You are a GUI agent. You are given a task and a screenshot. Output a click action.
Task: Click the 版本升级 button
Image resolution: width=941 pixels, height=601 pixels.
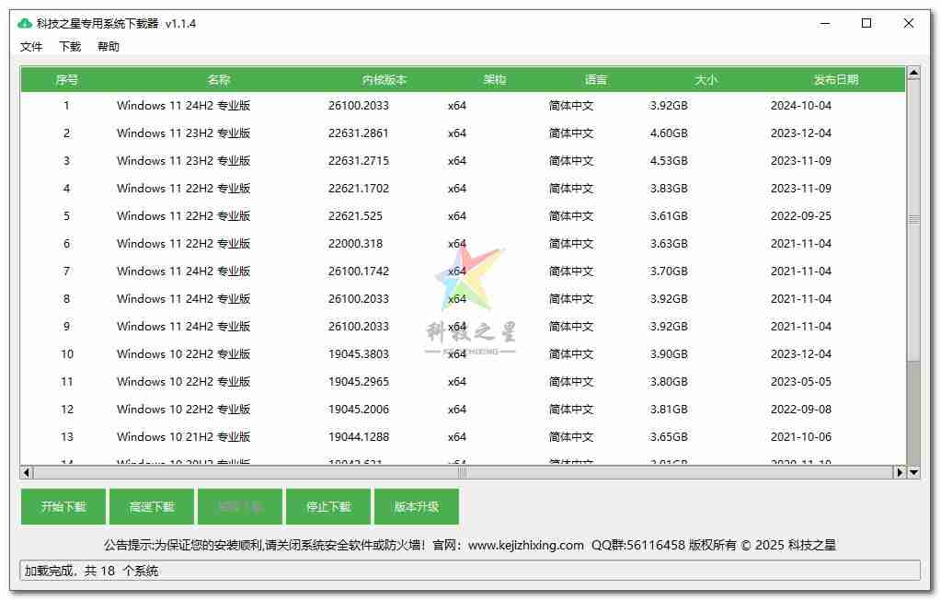click(417, 506)
